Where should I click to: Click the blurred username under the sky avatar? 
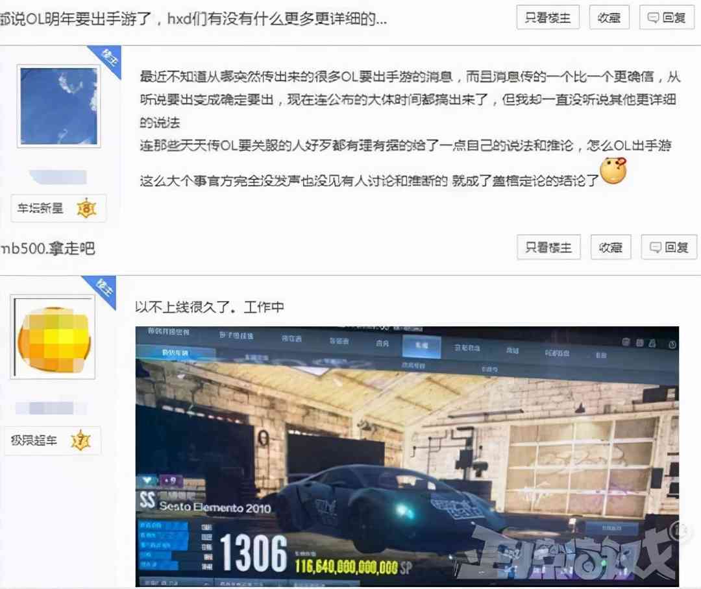tap(58, 177)
